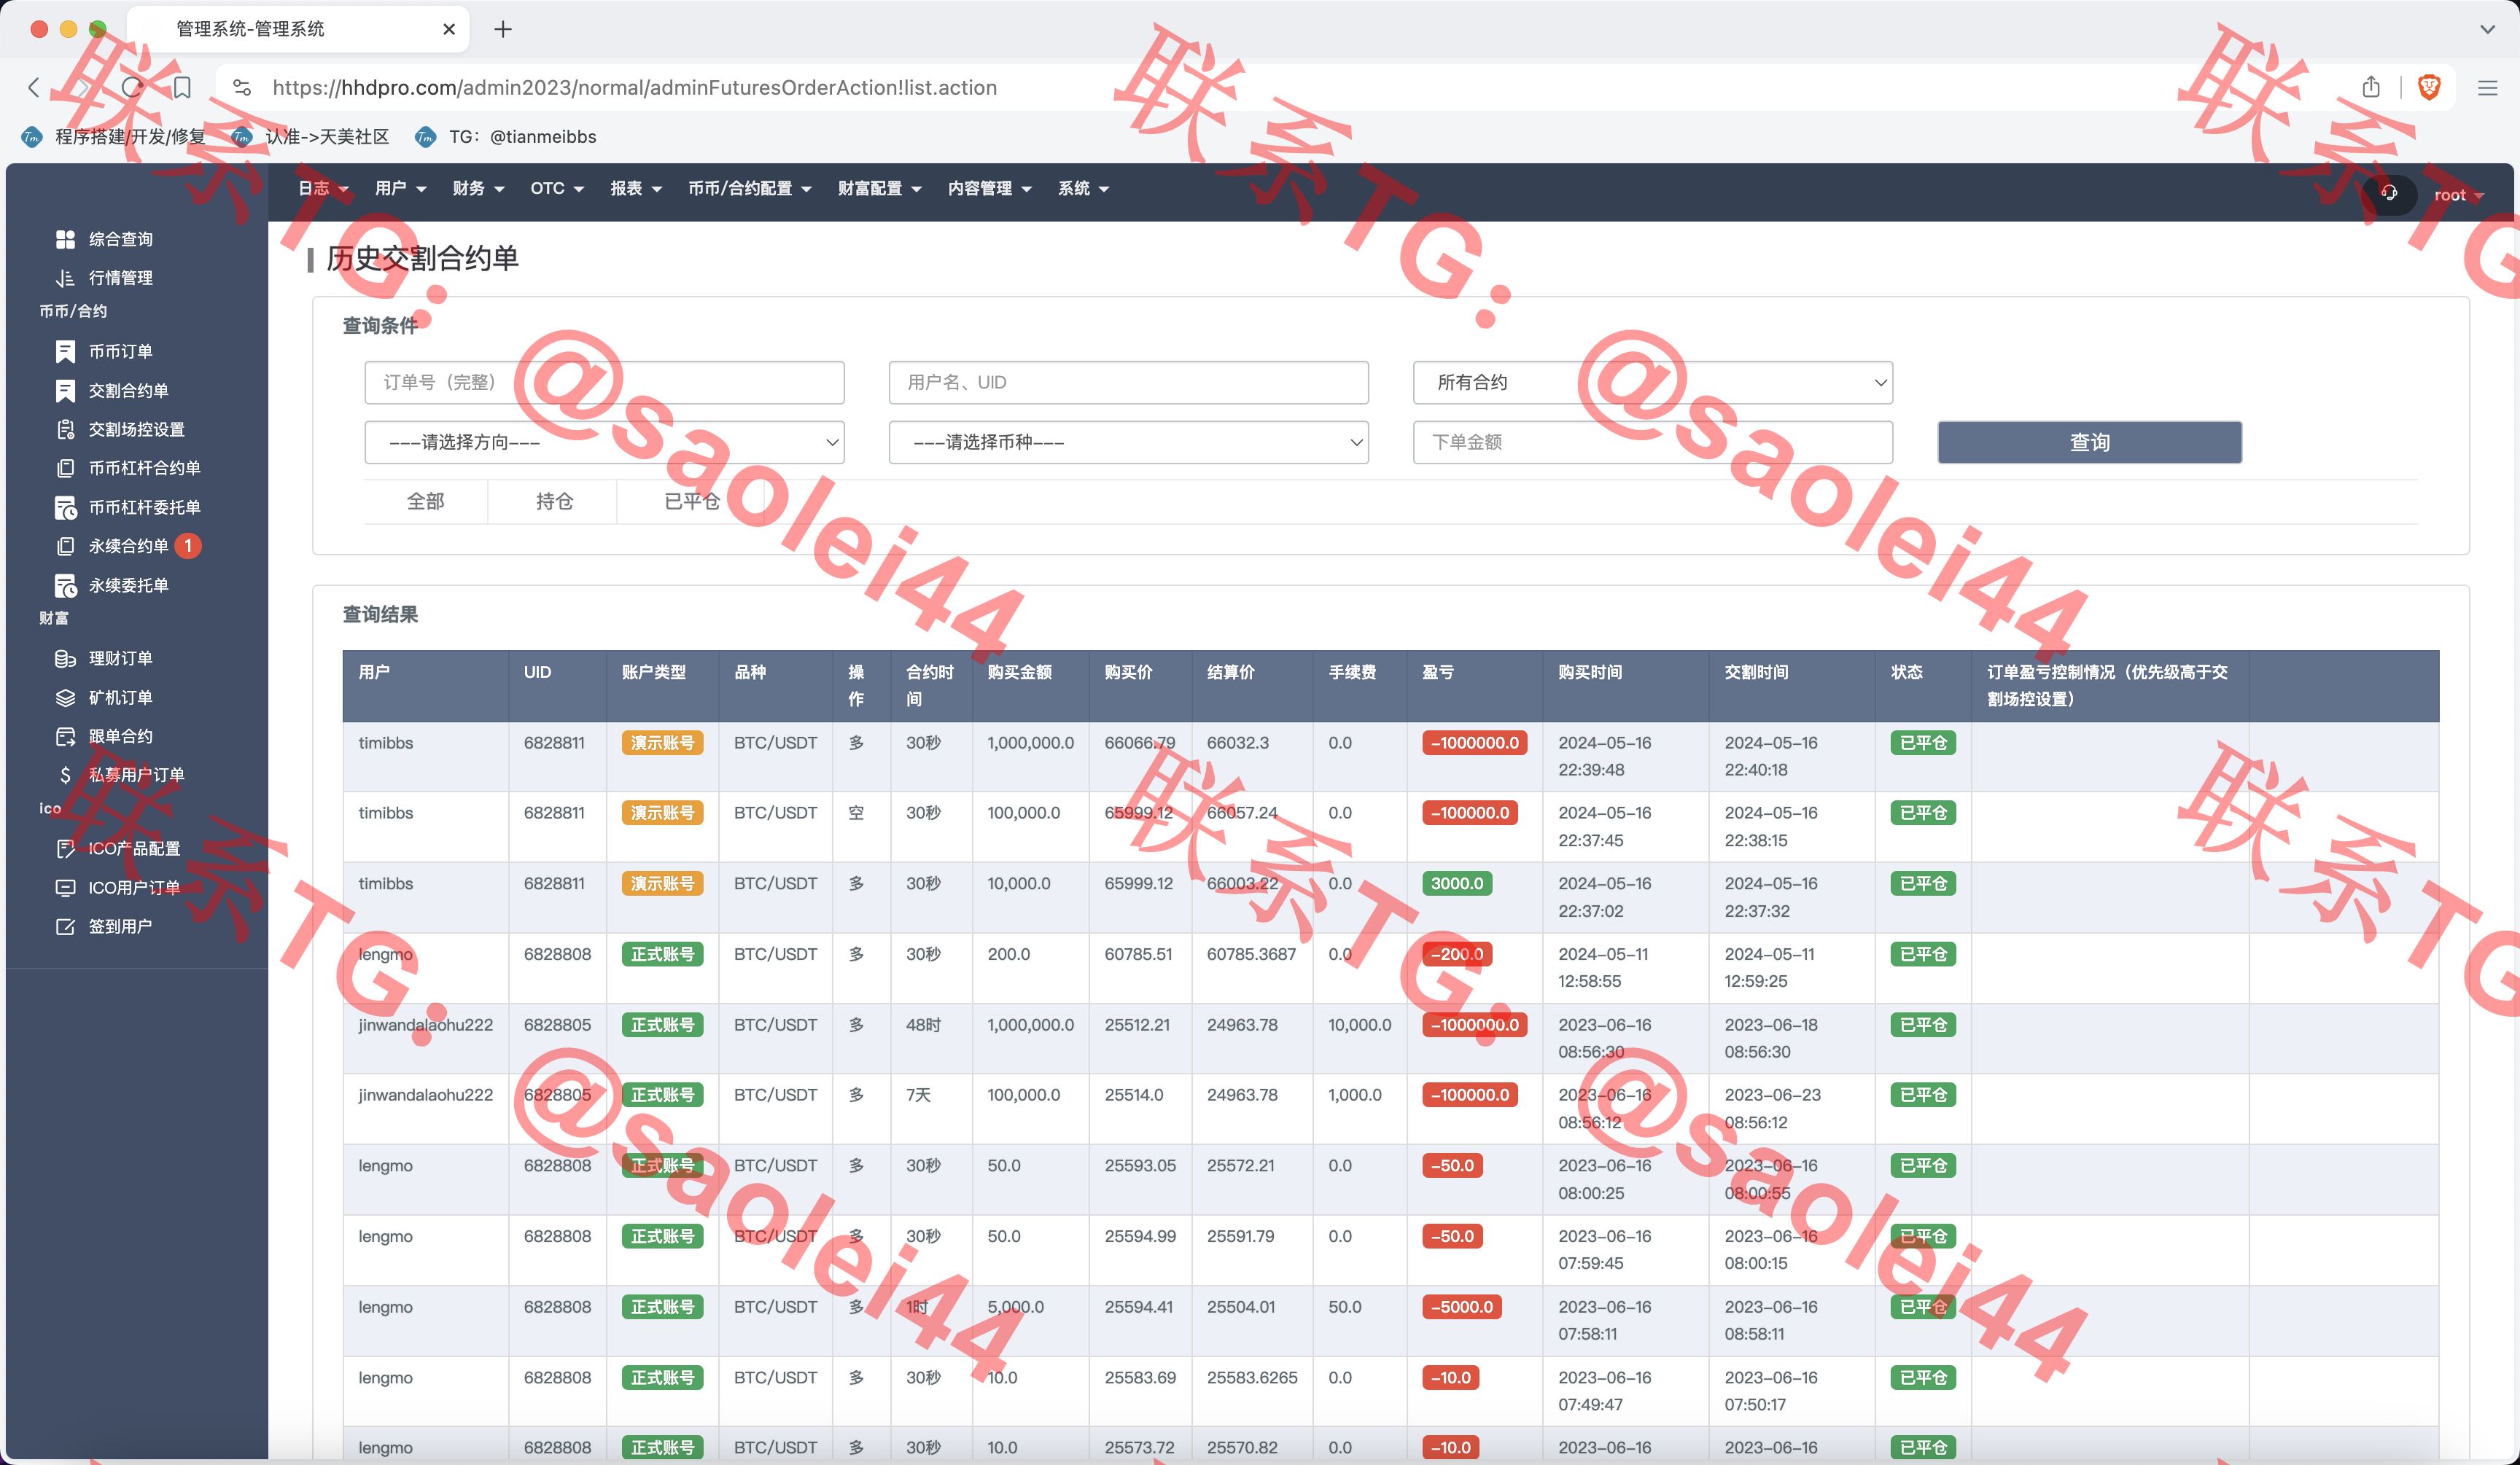Select the 持仓 filter tab
Screen dimensions: 2520x1465
553,501
